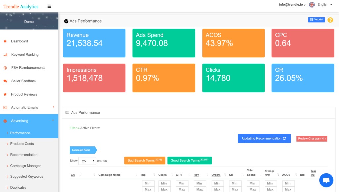This screenshot has width=339, height=192.
Task: Click the Bad Search Terms button
Action: point(145,160)
